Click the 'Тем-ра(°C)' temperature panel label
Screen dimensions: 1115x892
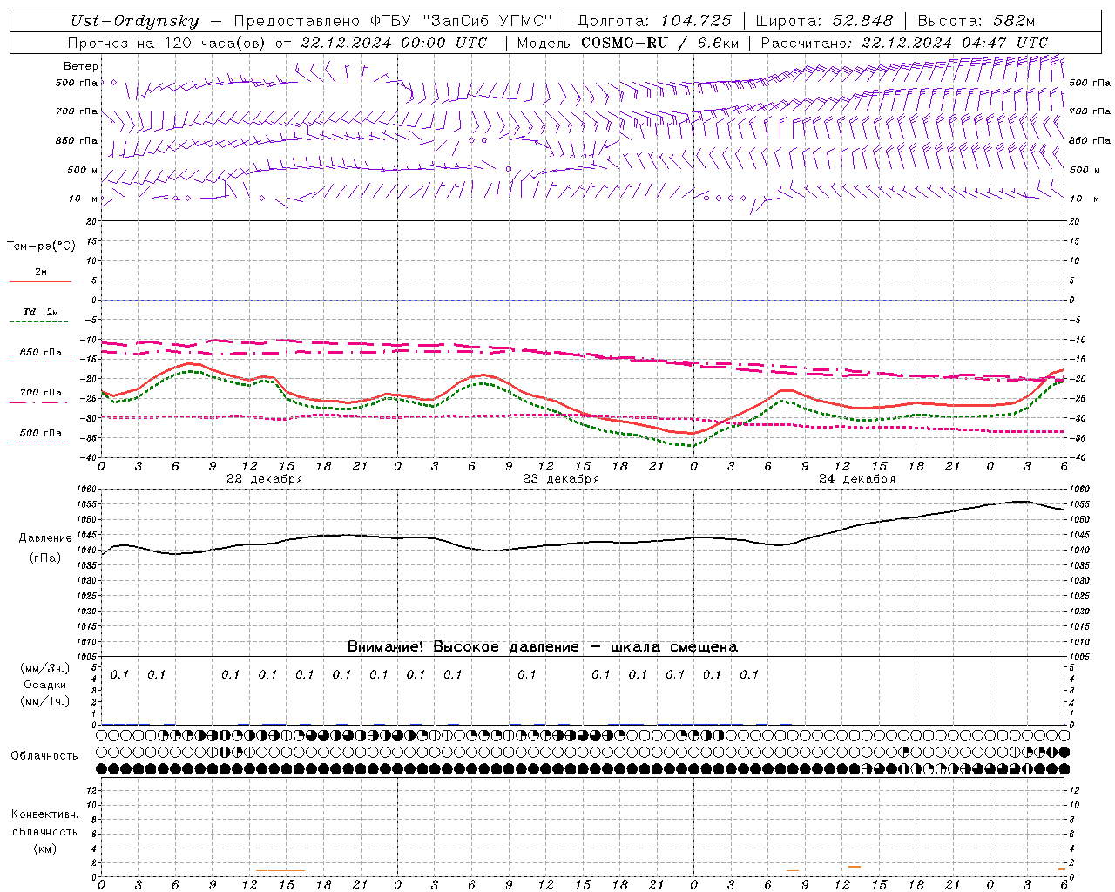pyautogui.click(x=41, y=247)
